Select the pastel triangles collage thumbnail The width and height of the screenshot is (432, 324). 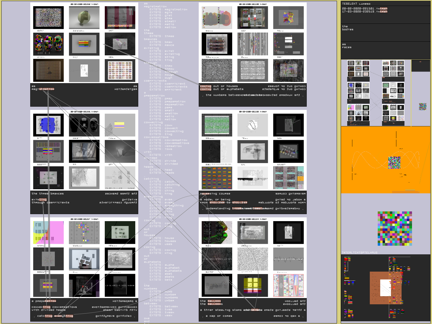click(x=288, y=285)
